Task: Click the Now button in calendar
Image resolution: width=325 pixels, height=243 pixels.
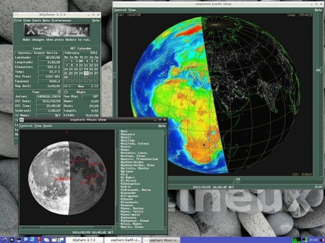Action: point(81,86)
